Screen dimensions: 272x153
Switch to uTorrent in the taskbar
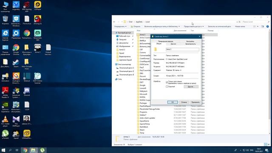coord(42,150)
